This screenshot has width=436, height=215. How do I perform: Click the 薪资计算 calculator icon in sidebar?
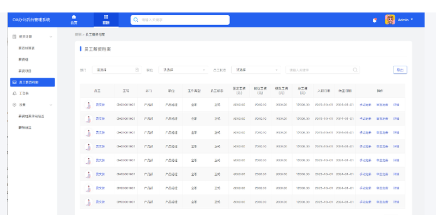(15, 36)
